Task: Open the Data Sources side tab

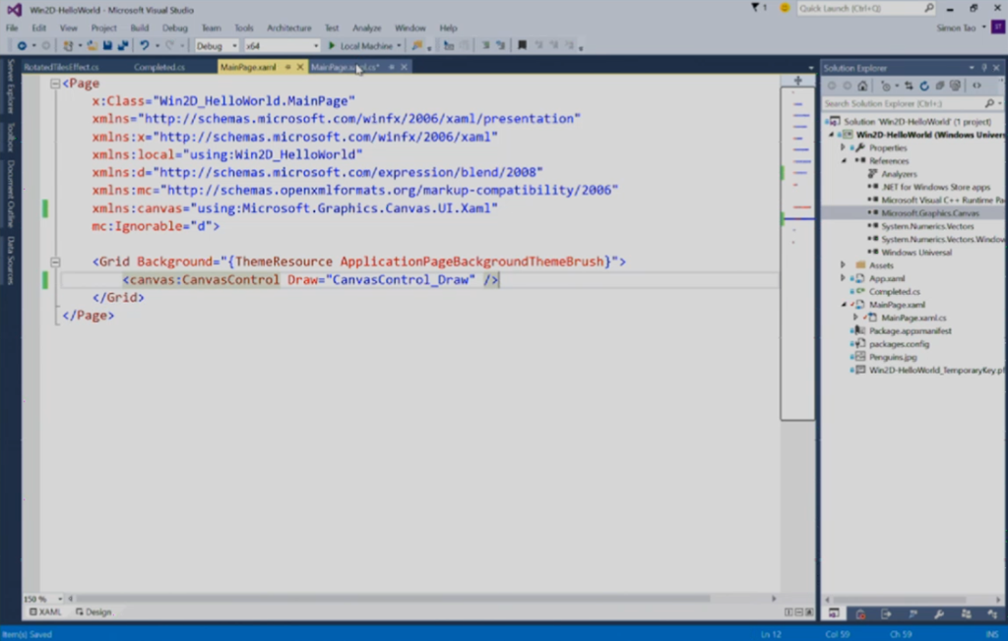Action: 11,261
